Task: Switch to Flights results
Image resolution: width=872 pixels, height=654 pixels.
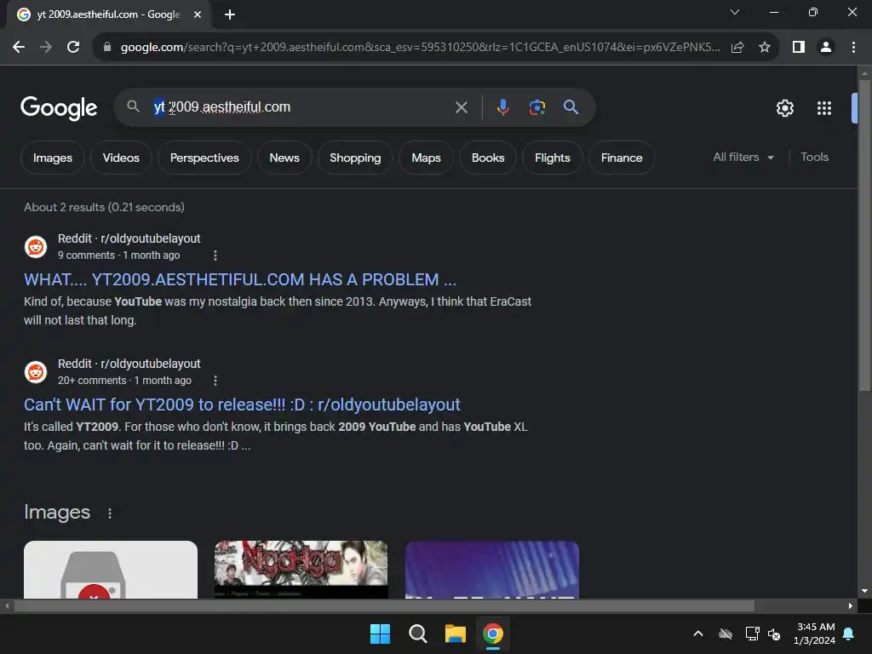Action: [553, 158]
